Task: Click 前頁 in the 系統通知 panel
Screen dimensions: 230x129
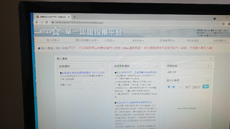Action: 62,85
